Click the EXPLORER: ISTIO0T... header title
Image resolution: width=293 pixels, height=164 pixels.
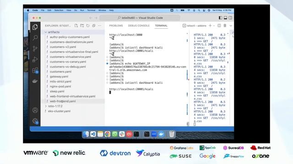coord(58,26)
